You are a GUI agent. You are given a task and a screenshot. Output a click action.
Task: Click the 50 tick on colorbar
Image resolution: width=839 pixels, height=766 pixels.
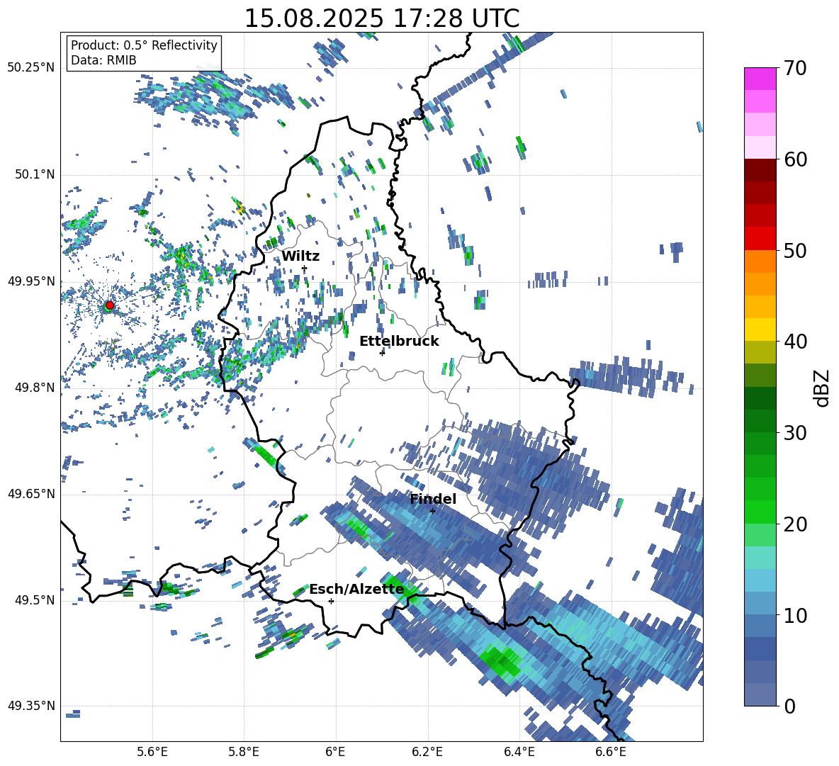795,250
